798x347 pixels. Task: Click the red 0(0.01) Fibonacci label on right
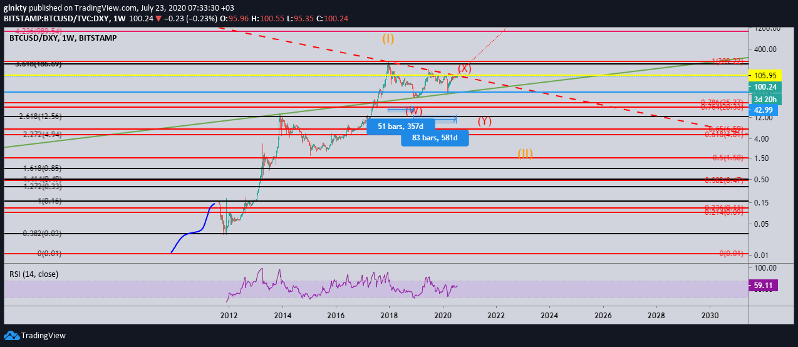pos(730,253)
